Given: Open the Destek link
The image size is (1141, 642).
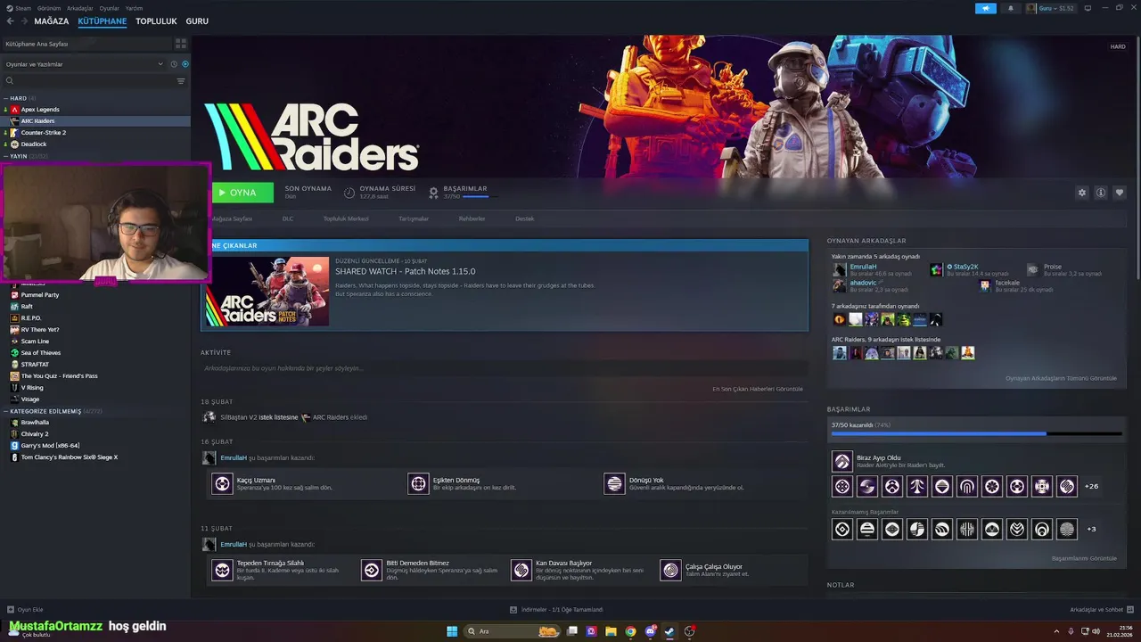Looking at the screenshot, I should point(525,218).
